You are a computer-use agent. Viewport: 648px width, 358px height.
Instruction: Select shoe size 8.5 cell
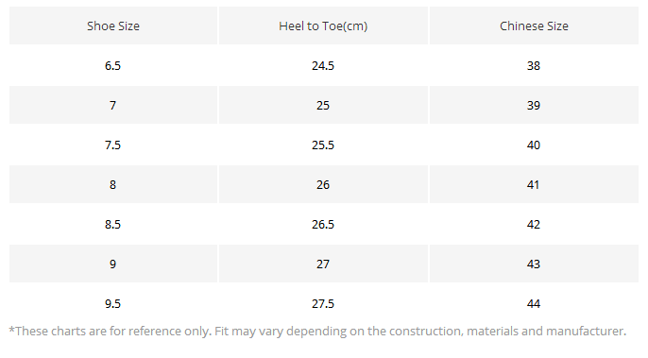(x=113, y=224)
